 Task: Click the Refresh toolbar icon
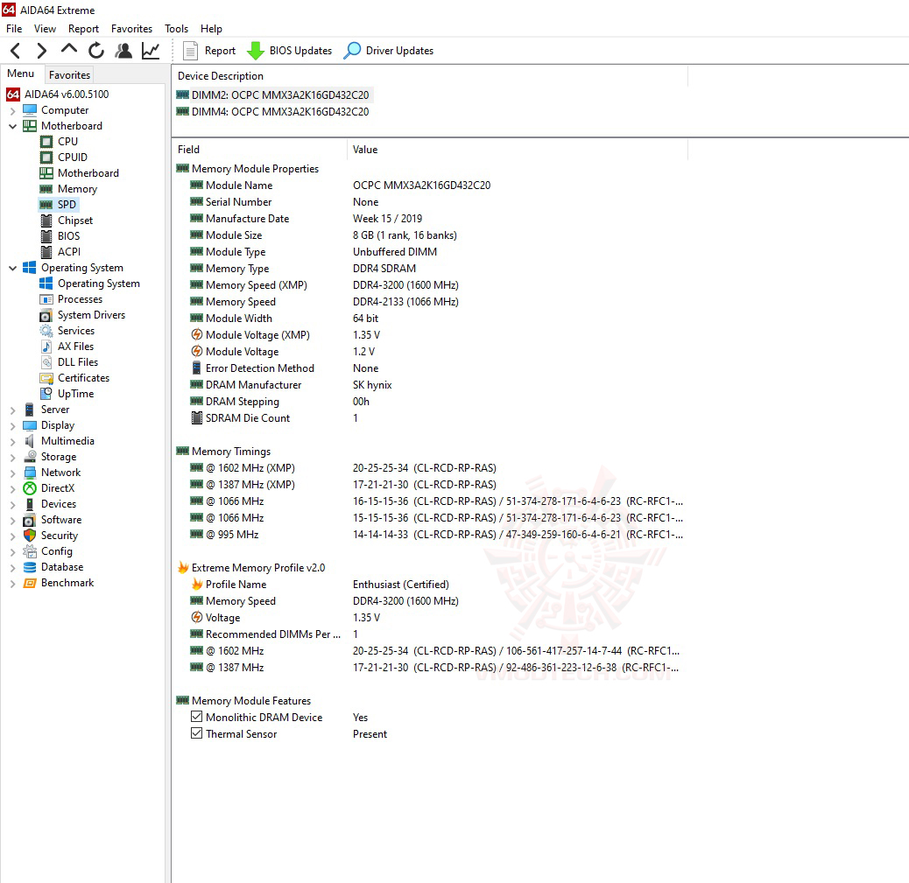[96, 51]
